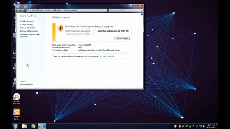Viewport: 230px width, 129px height.
Task: Click Today at 6:33 PM value
Action: (84, 45)
